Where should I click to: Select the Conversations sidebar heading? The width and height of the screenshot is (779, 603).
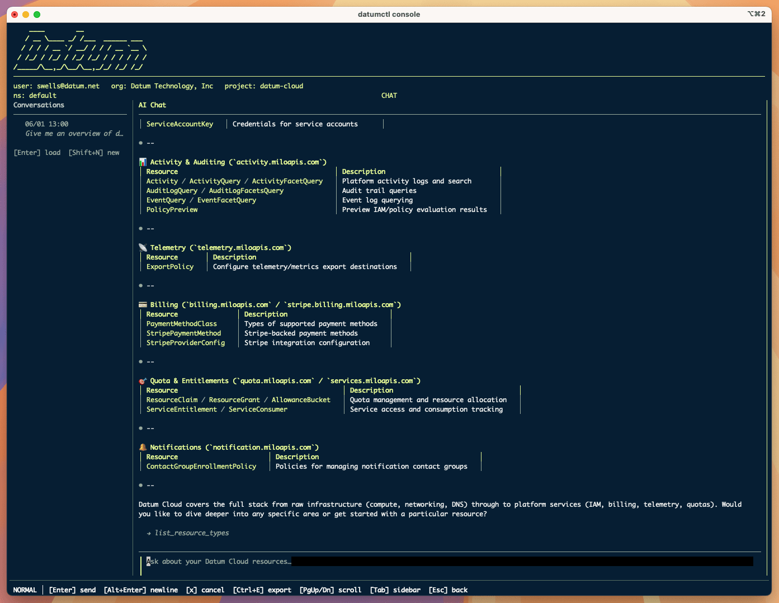click(x=39, y=105)
